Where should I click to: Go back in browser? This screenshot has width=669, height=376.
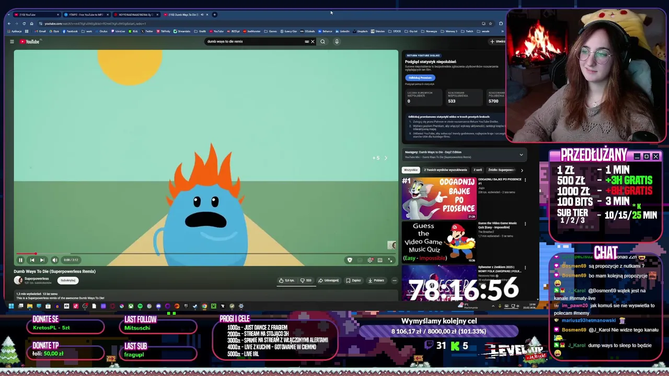[9, 23]
